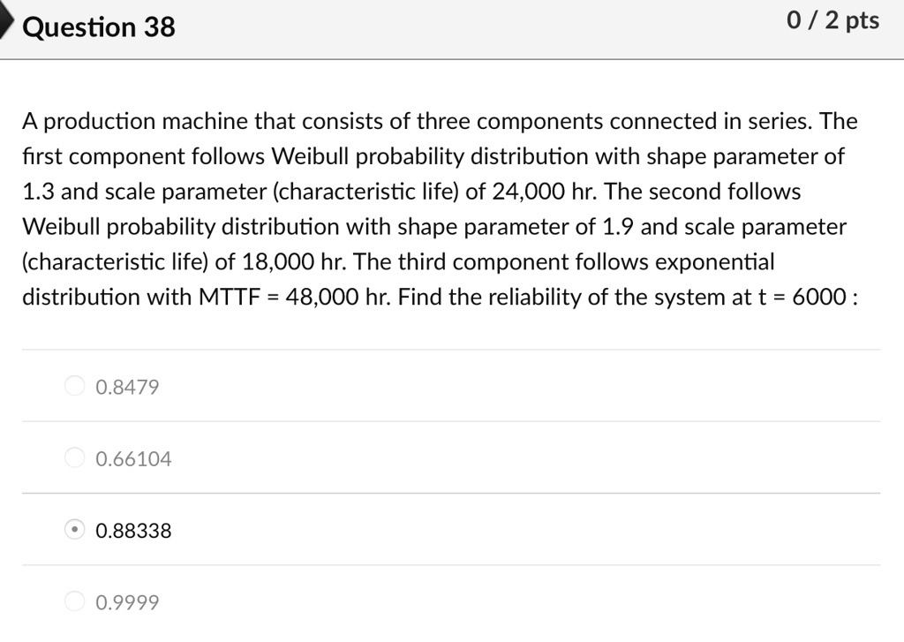Click the 0 / 2 pts score

(x=833, y=21)
